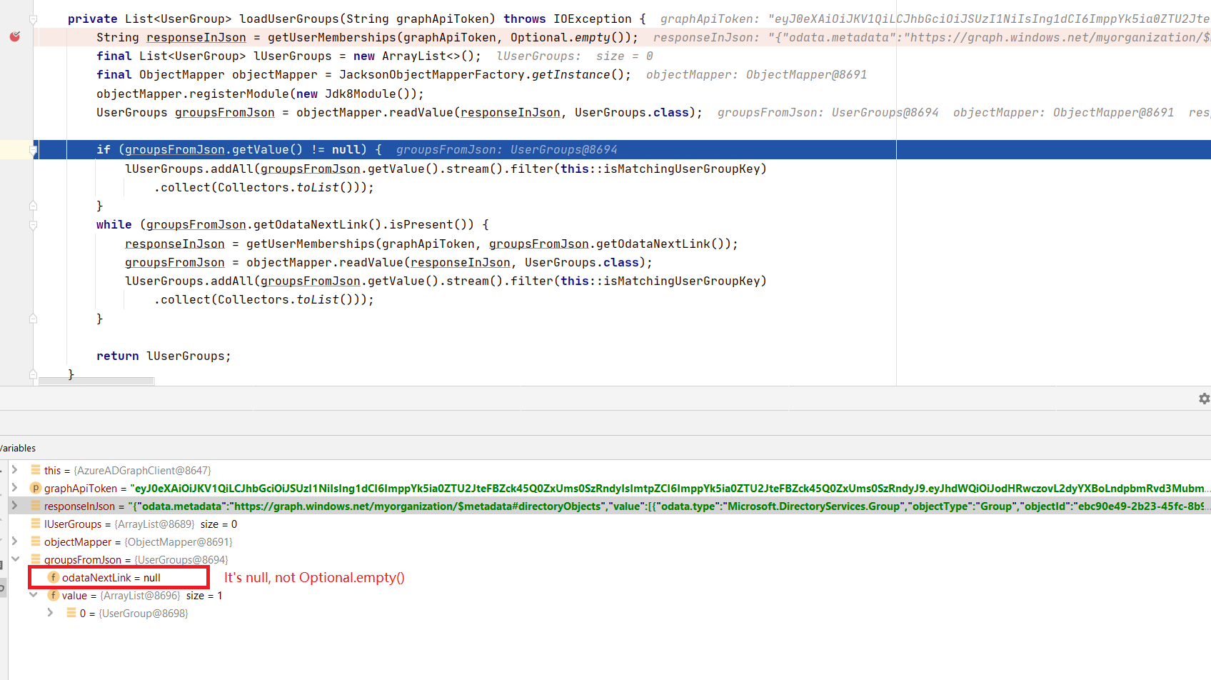
Task: Expand the graphApiToken variable node
Action: [14, 487]
